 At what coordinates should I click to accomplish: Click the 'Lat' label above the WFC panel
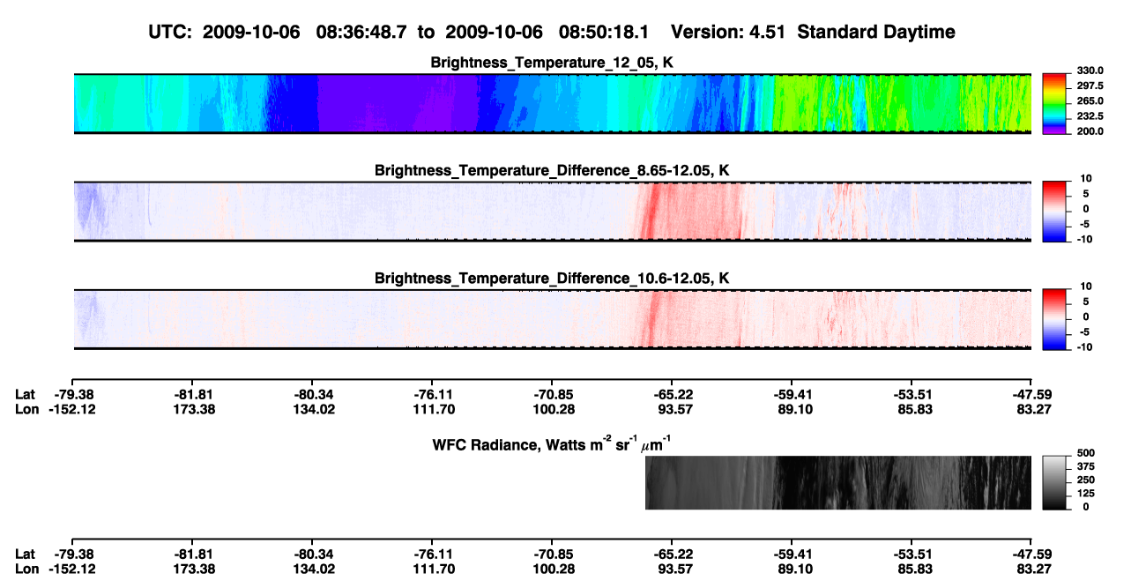[x=25, y=394]
